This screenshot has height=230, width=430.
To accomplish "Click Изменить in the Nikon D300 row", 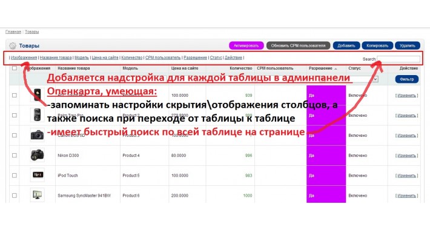I will tap(407, 156).
